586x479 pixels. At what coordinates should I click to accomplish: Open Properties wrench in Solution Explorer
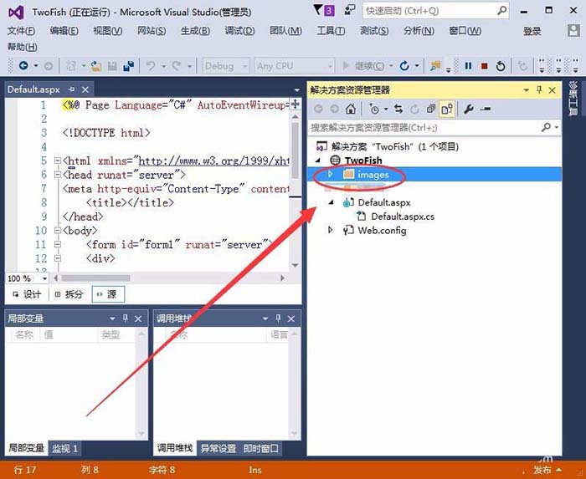[x=468, y=109]
